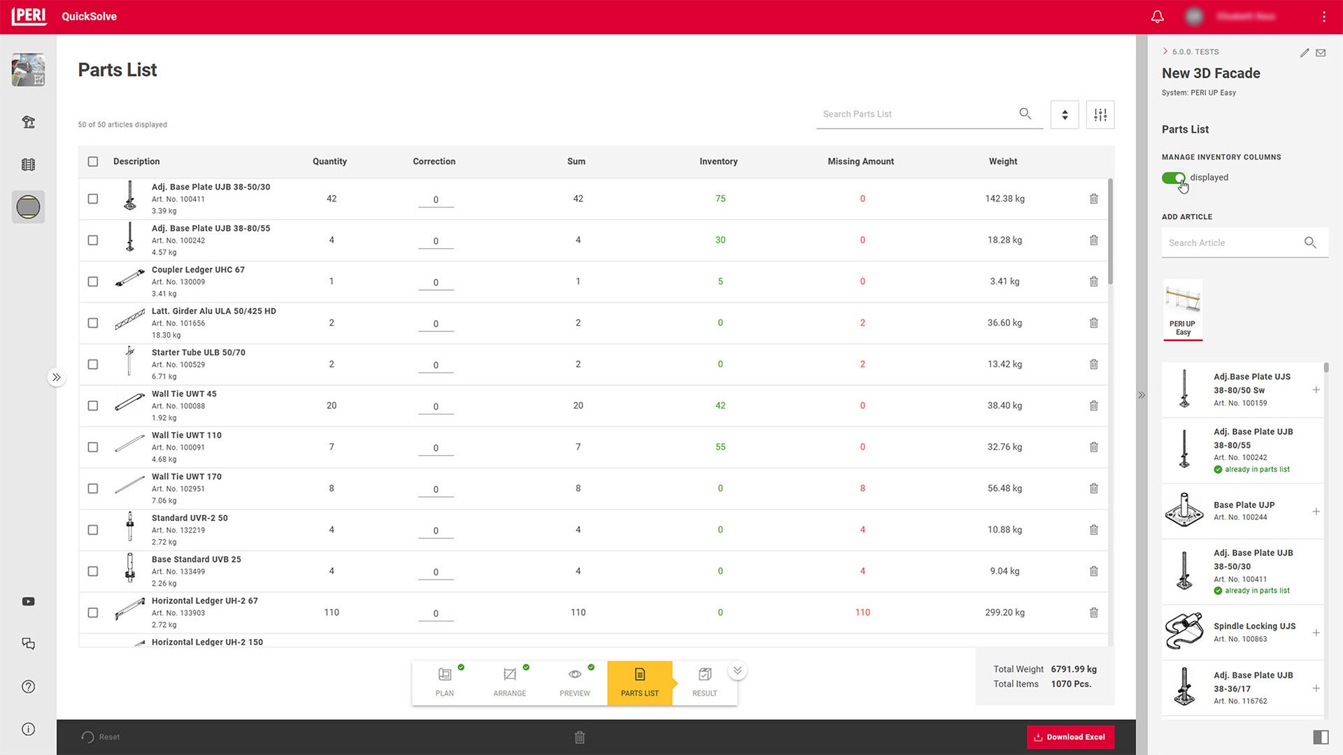Click the Download Excel button
The width and height of the screenshot is (1343, 755).
(x=1070, y=737)
